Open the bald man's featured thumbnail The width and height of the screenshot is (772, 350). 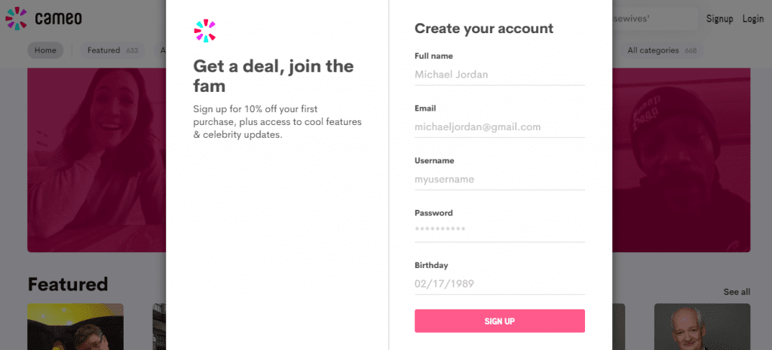[701, 327]
